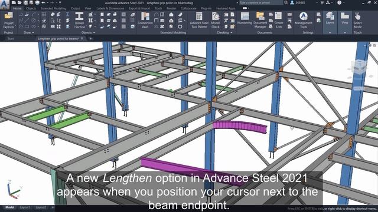The width and height of the screenshot is (378, 212).
Task: Open the Featured Apps ribbon tab
Action: (226, 8)
